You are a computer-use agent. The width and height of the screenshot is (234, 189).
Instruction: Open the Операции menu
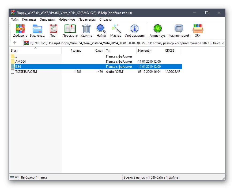pyautogui.click(x=47, y=20)
